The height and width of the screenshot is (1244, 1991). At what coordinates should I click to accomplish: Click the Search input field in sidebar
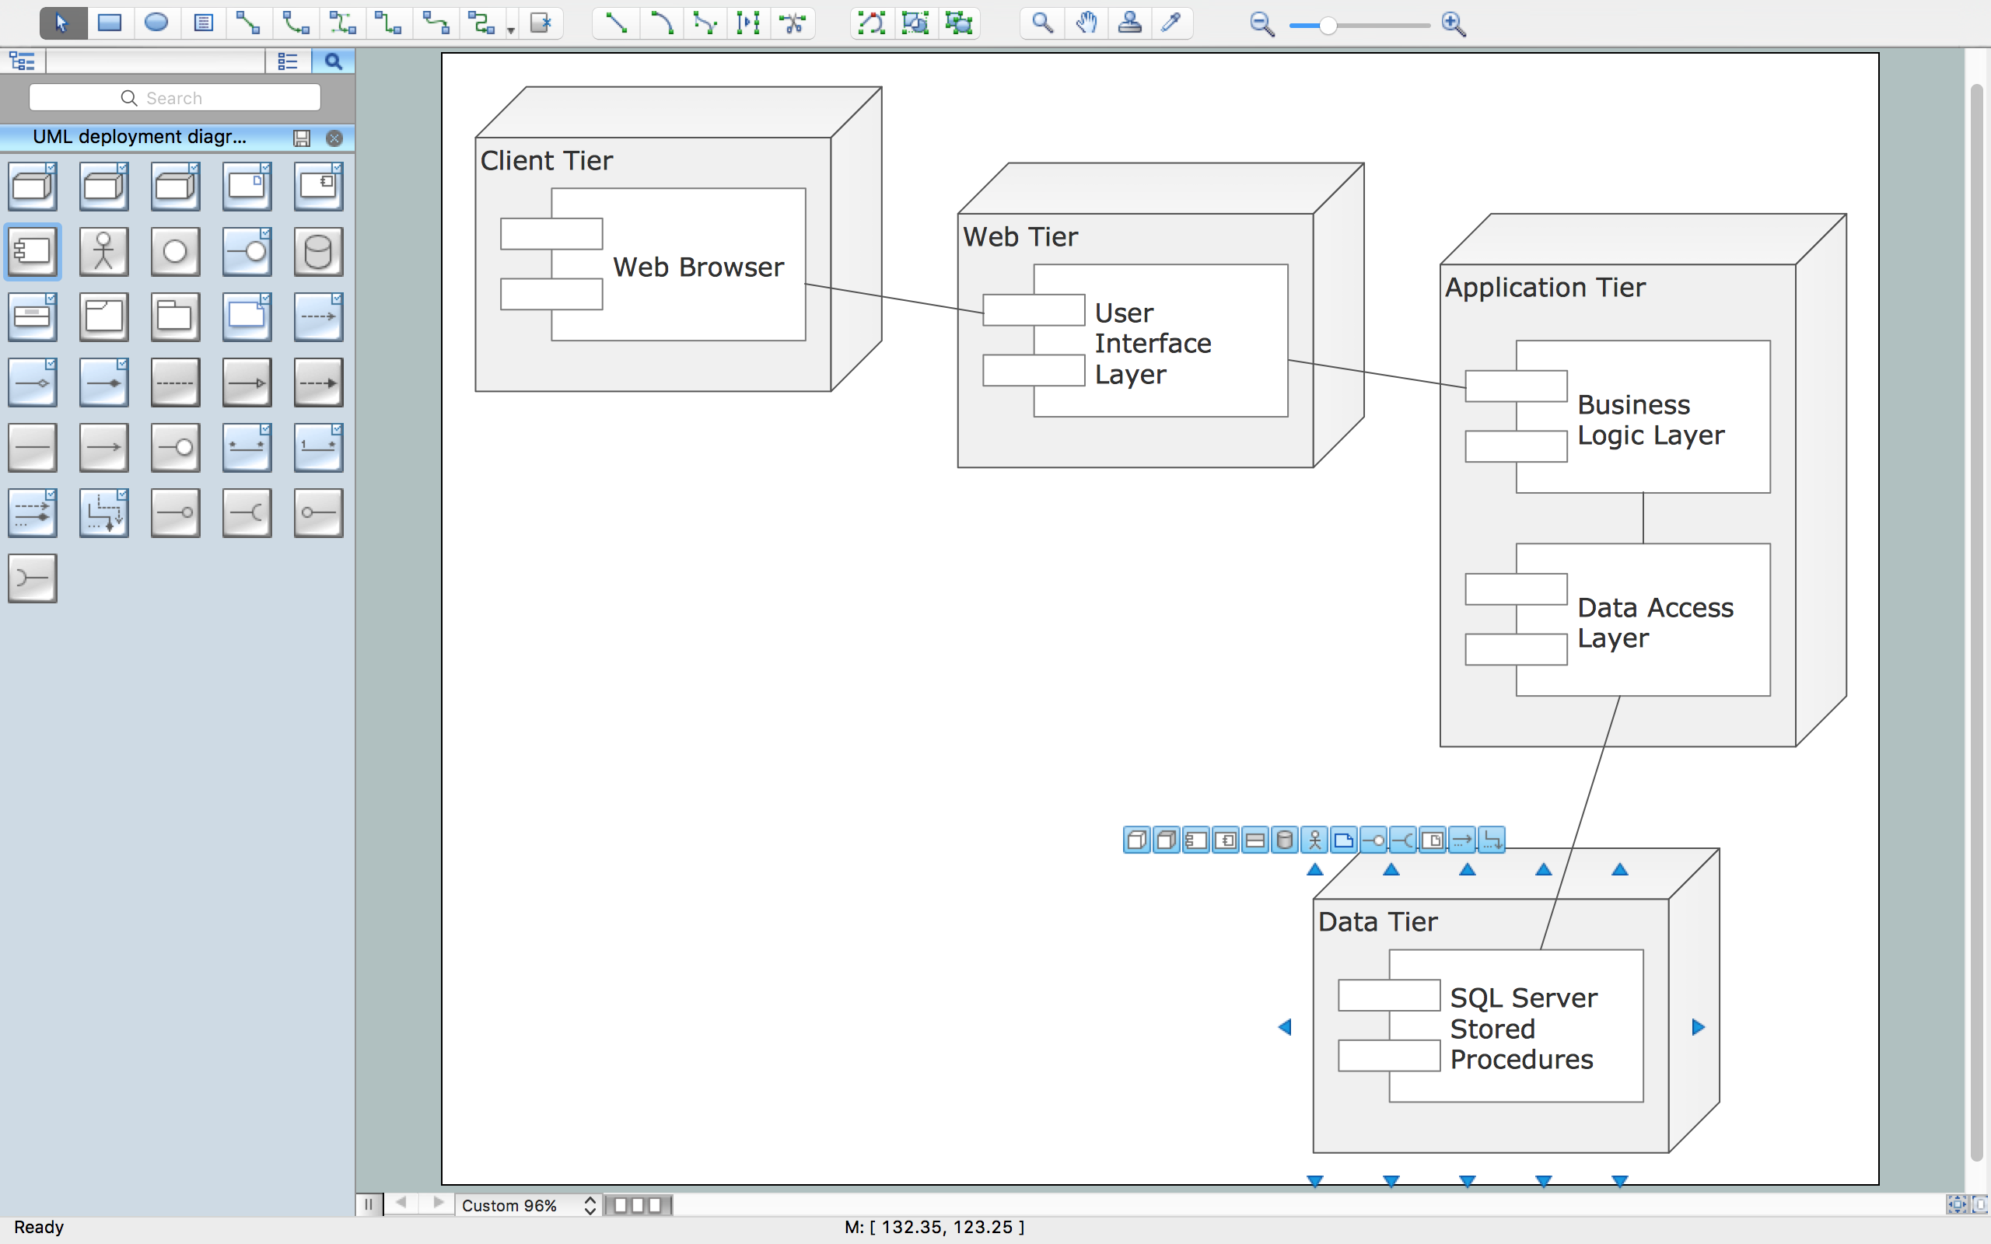pos(175,97)
